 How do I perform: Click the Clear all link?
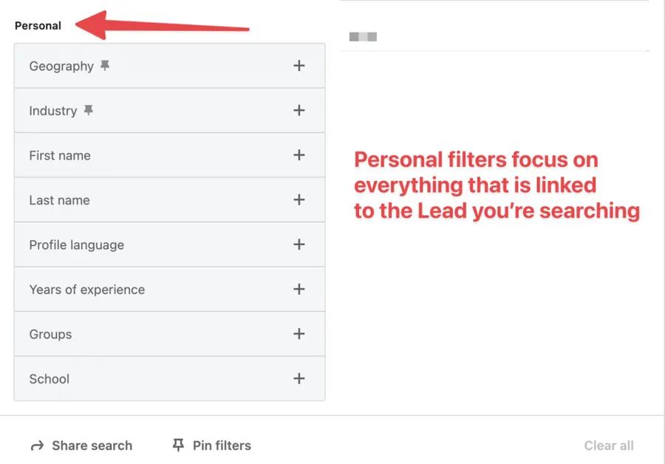click(x=609, y=445)
